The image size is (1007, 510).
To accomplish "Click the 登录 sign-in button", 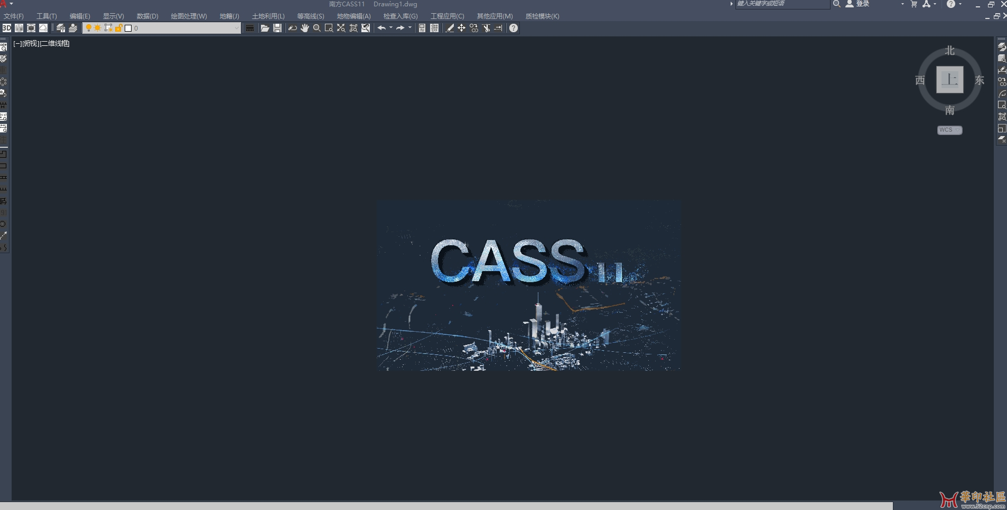I will click(x=857, y=4).
